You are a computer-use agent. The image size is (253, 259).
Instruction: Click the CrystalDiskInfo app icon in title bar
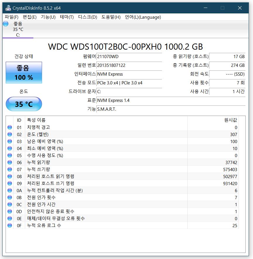click(8, 8)
